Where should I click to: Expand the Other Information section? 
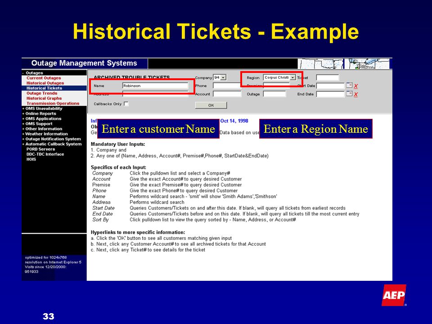[42, 129]
